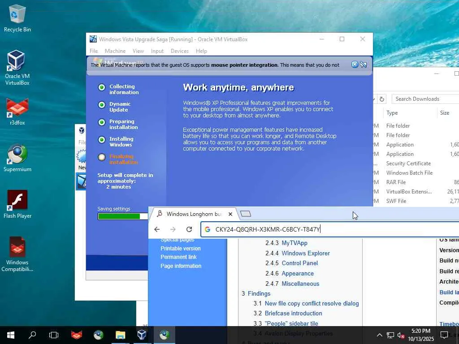This screenshot has height=344, width=459.
Task: Click the Windows Start button
Action: 11,335
